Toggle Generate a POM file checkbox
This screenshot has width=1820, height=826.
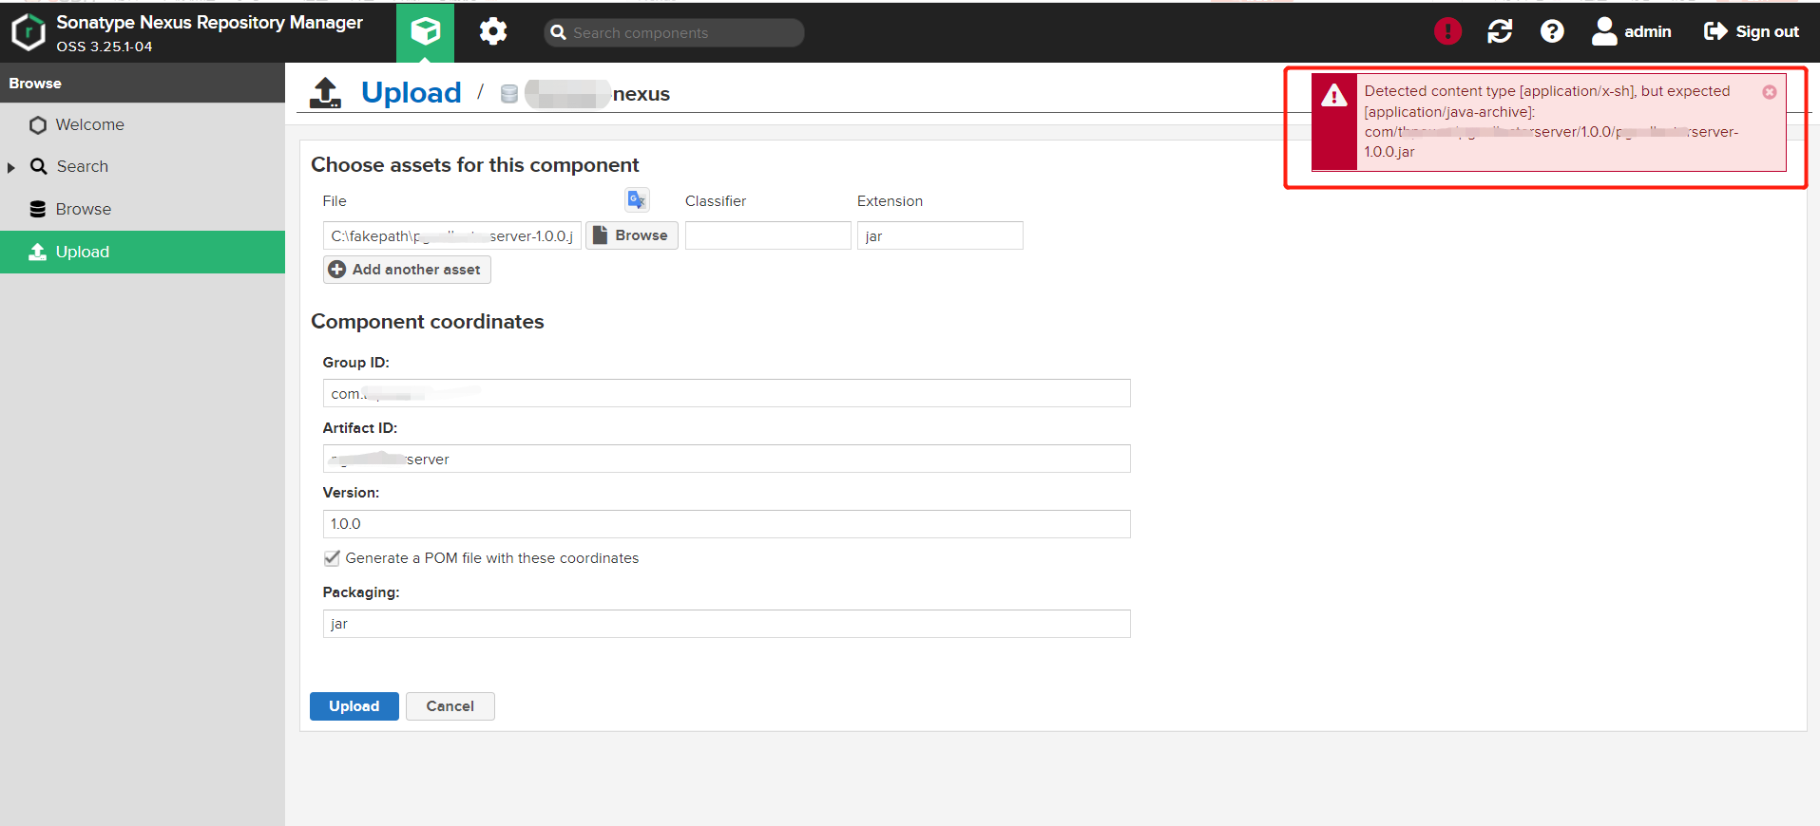[332, 558]
